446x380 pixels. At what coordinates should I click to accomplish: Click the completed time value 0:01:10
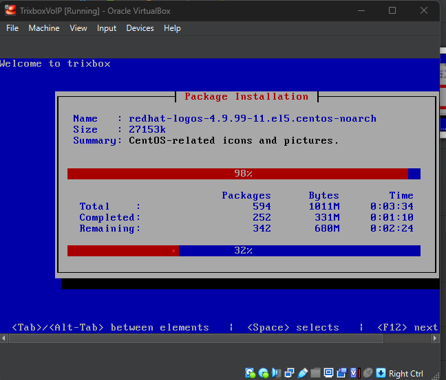pyautogui.click(x=392, y=217)
